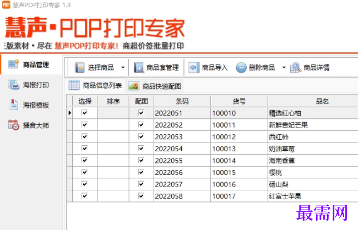The image size is (358, 230).
Task: Open the 海报模板 document icon
Action: click(x=13, y=105)
